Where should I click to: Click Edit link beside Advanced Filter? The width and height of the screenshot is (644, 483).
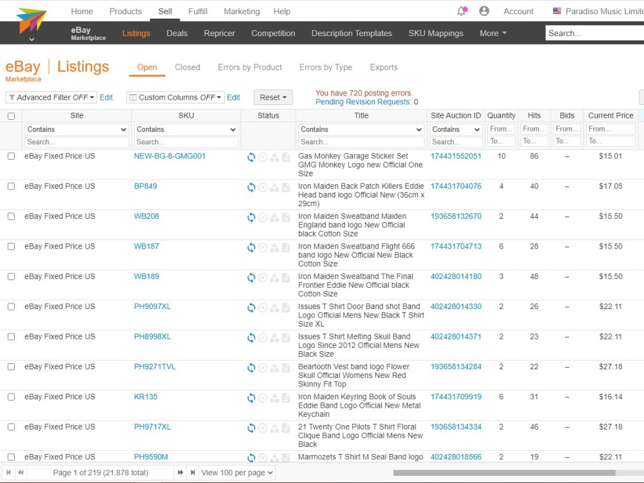point(106,97)
